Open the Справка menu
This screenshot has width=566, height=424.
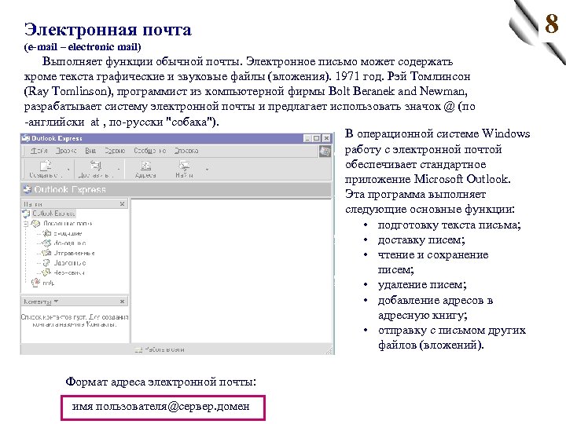pos(186,151)
